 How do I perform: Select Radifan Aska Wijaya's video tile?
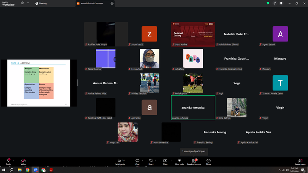point(106,34)
